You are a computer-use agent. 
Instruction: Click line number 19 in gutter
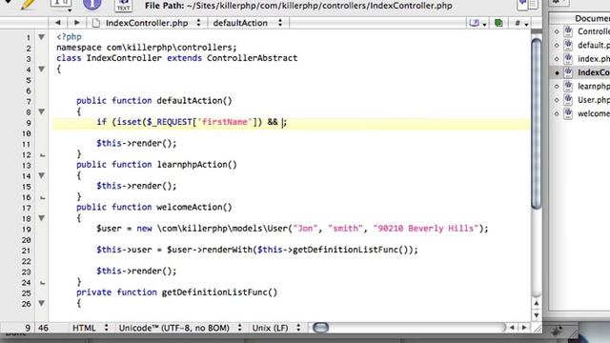click(26, 230)
